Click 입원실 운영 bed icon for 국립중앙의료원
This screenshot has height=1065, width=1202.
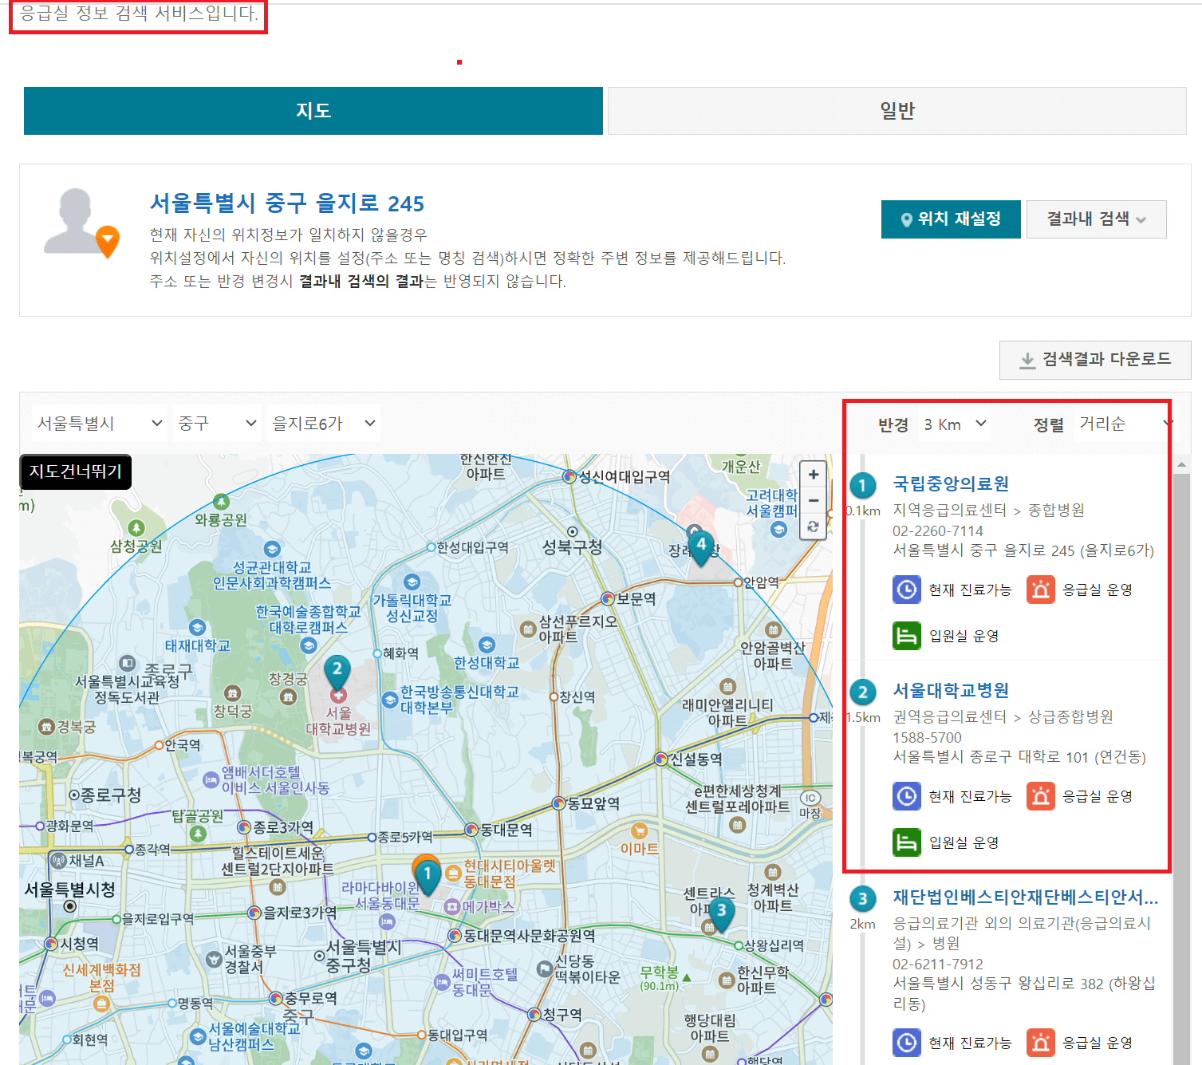pos(907,636)
